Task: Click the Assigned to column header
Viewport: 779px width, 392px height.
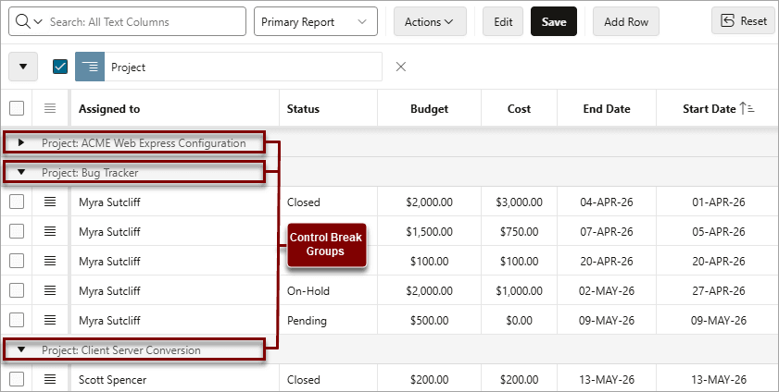Action: tap(109, 109)
